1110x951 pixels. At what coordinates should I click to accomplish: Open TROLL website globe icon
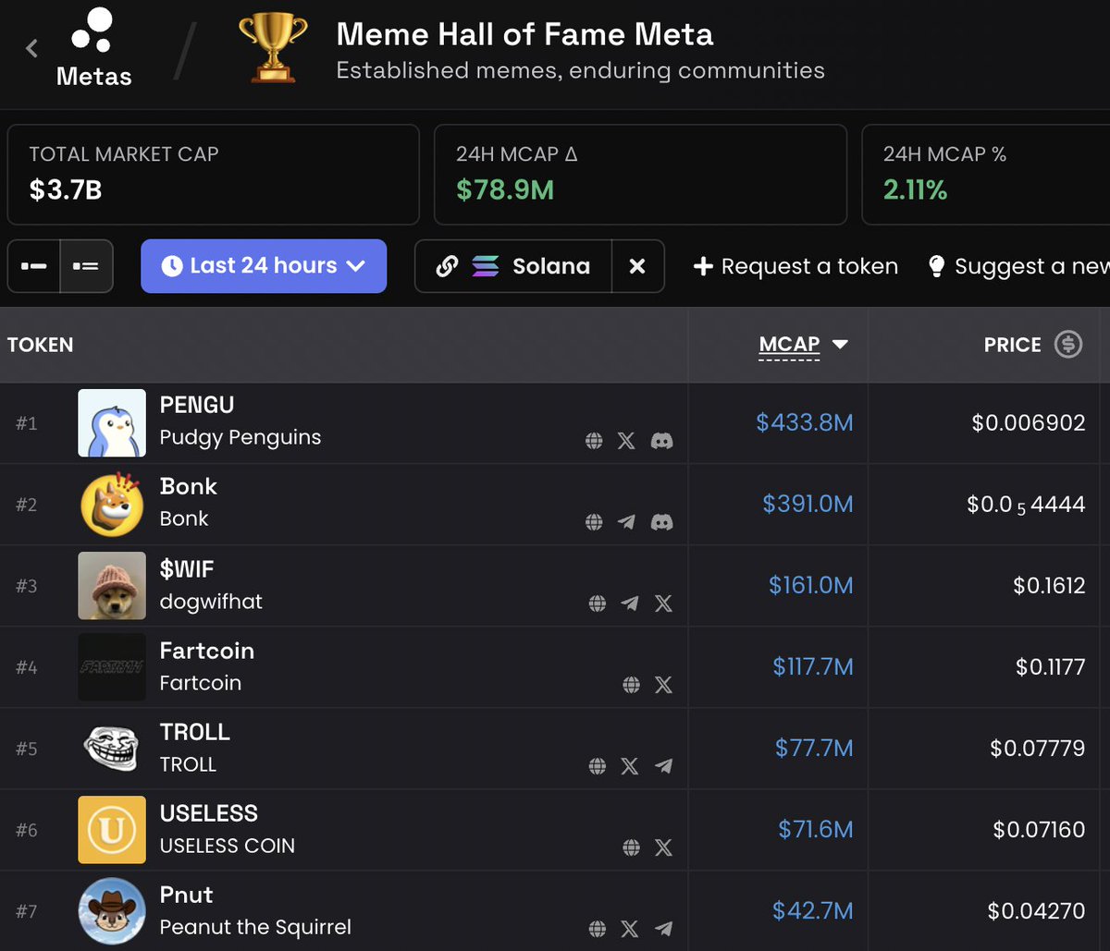(598, 766)
